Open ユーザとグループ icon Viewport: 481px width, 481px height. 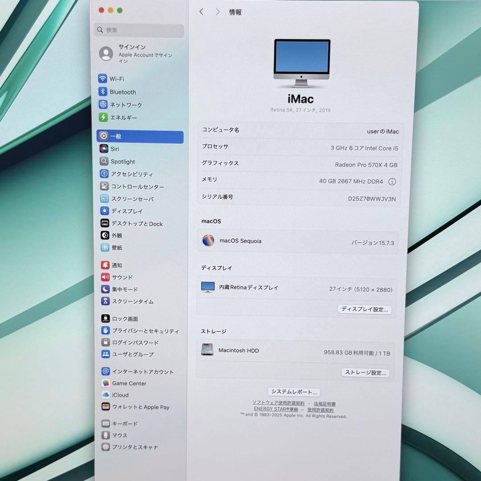click(x=106, y=354)
